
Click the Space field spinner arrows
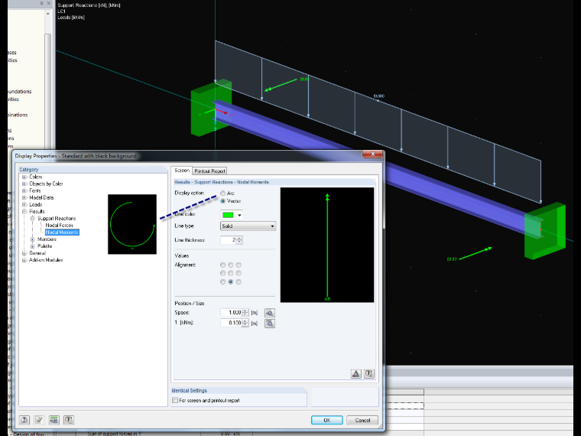[245, 313]
